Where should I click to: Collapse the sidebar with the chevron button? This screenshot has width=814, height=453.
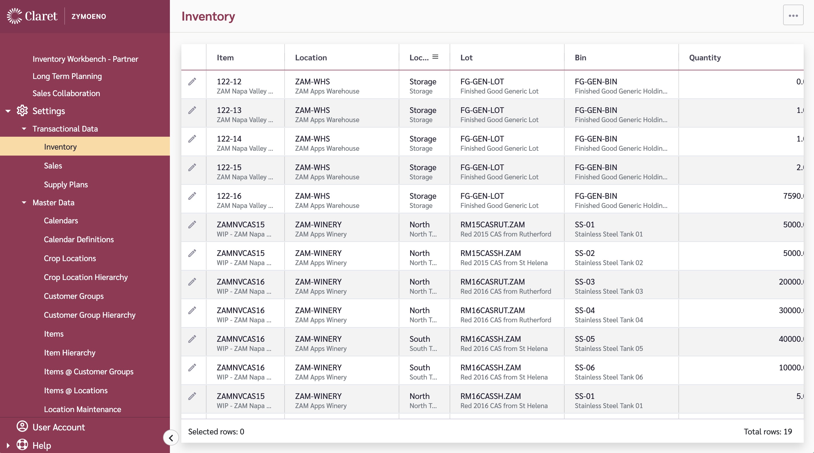171,438
